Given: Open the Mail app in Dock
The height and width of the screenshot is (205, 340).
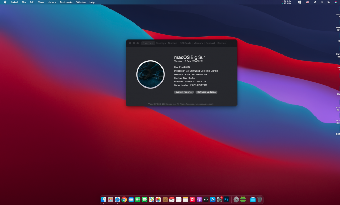Looking at the screenshot, I should click(131, 199).
